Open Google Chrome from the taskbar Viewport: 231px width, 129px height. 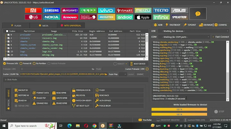pyautogui.click(x=94, y=126)
